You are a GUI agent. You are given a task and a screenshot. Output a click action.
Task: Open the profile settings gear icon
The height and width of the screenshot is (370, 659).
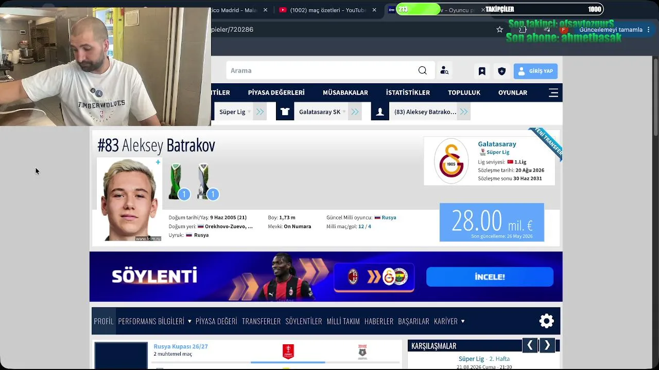click(x=546, y=321)
